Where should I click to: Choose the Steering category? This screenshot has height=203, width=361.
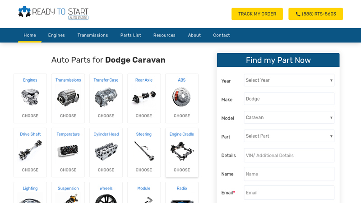tap(143, 170)
